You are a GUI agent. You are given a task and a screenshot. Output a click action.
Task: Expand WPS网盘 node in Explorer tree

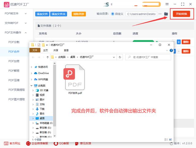[x=32, y=79]
